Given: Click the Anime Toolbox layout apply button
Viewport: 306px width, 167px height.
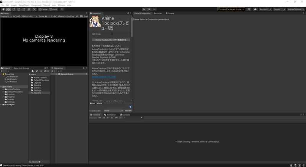Looking at the screenshot, I should (111, 40).
